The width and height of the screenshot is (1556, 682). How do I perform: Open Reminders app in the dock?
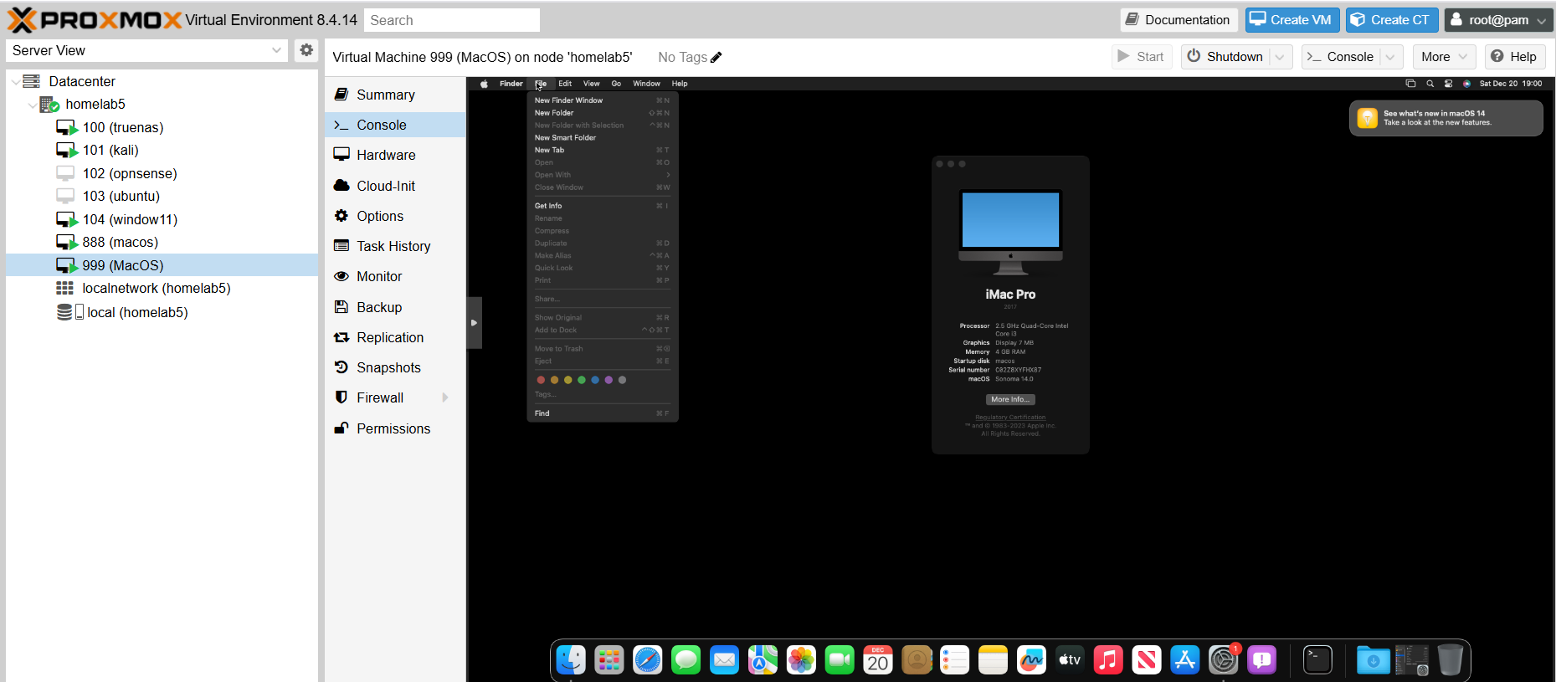click(955, 660)
